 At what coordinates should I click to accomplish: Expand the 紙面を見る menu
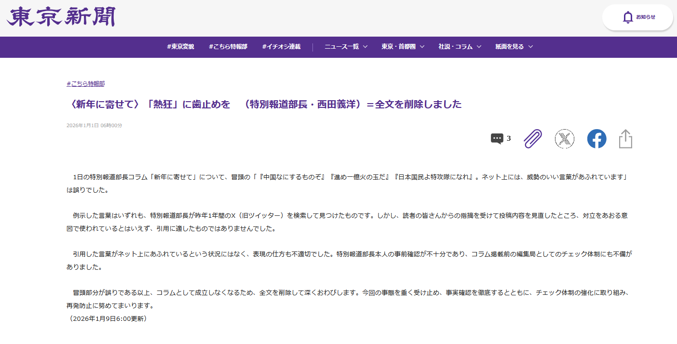[514, 47]
